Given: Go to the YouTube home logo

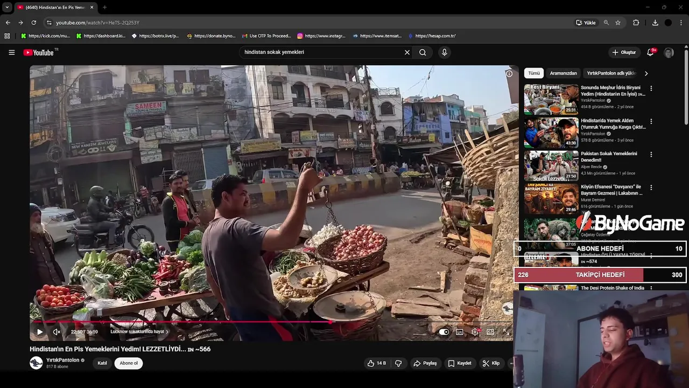Looking at the screenshot, I should [38, 52].
